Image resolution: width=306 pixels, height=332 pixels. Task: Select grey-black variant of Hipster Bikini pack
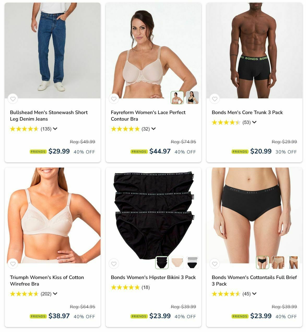tap(192, 263)
